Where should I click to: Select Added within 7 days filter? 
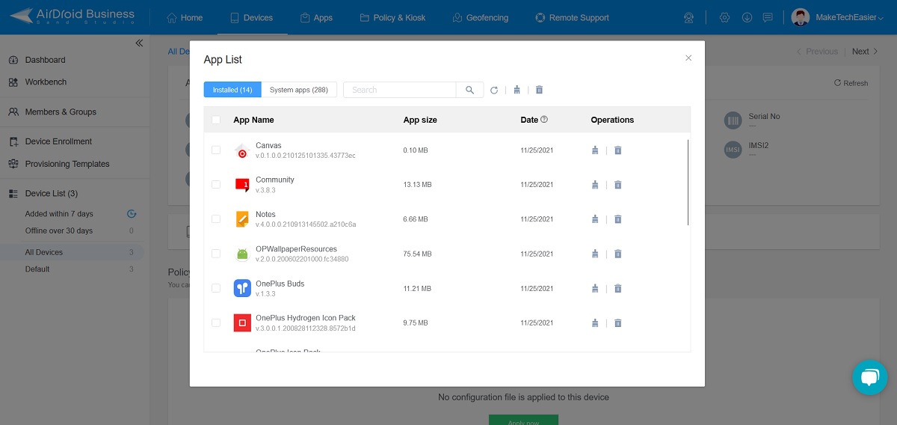pos(59,214)
